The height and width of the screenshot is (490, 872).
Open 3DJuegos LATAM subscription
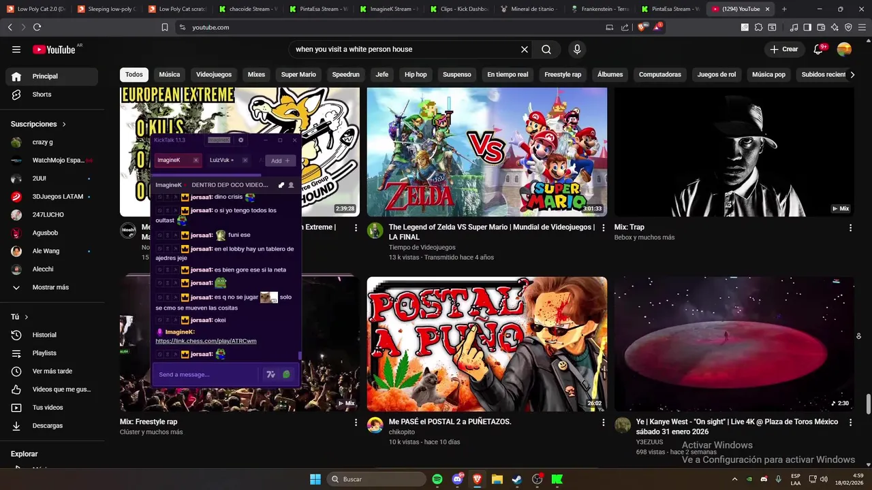(52, 197)
